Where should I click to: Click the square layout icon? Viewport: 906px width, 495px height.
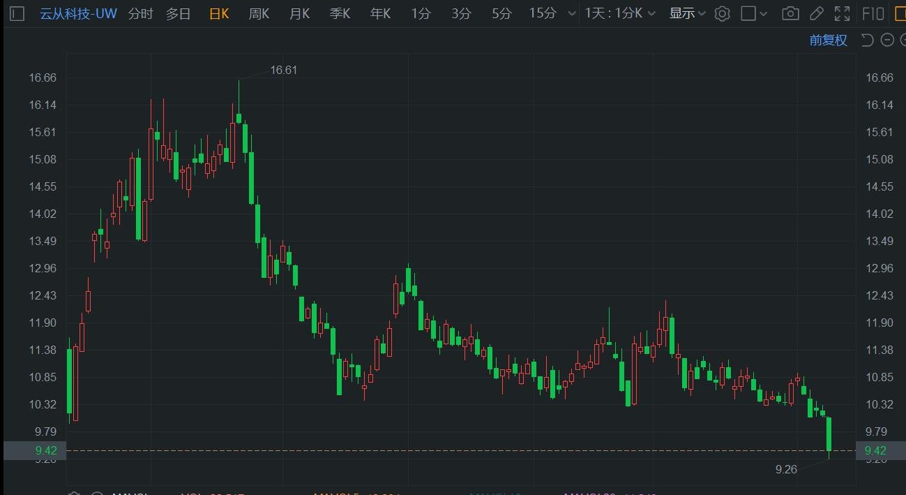[x=748, y=14]
